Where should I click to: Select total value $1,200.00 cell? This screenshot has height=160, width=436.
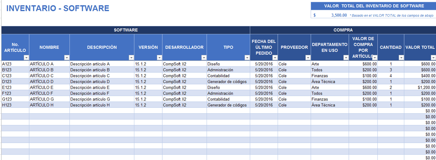click(420, 87)
